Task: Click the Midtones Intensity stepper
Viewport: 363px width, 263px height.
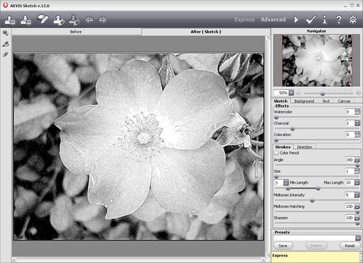Action: (357, 195)
